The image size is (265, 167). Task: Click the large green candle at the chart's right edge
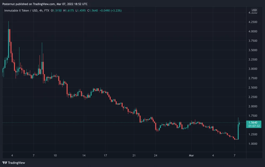click(x=238, y=132)
